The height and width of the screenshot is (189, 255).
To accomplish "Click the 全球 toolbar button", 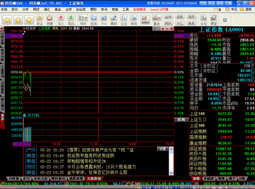I will click(168, 17).
